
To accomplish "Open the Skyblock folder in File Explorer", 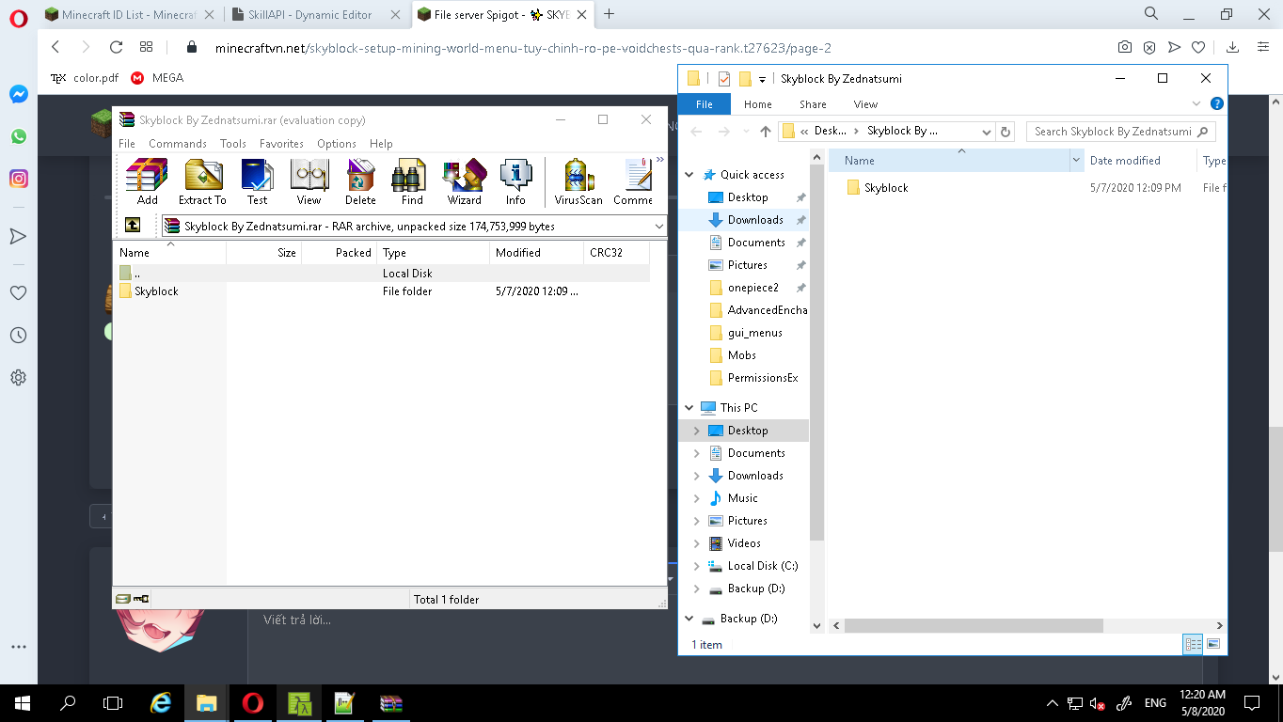I will pyautogui.click(x=885, y=188).
